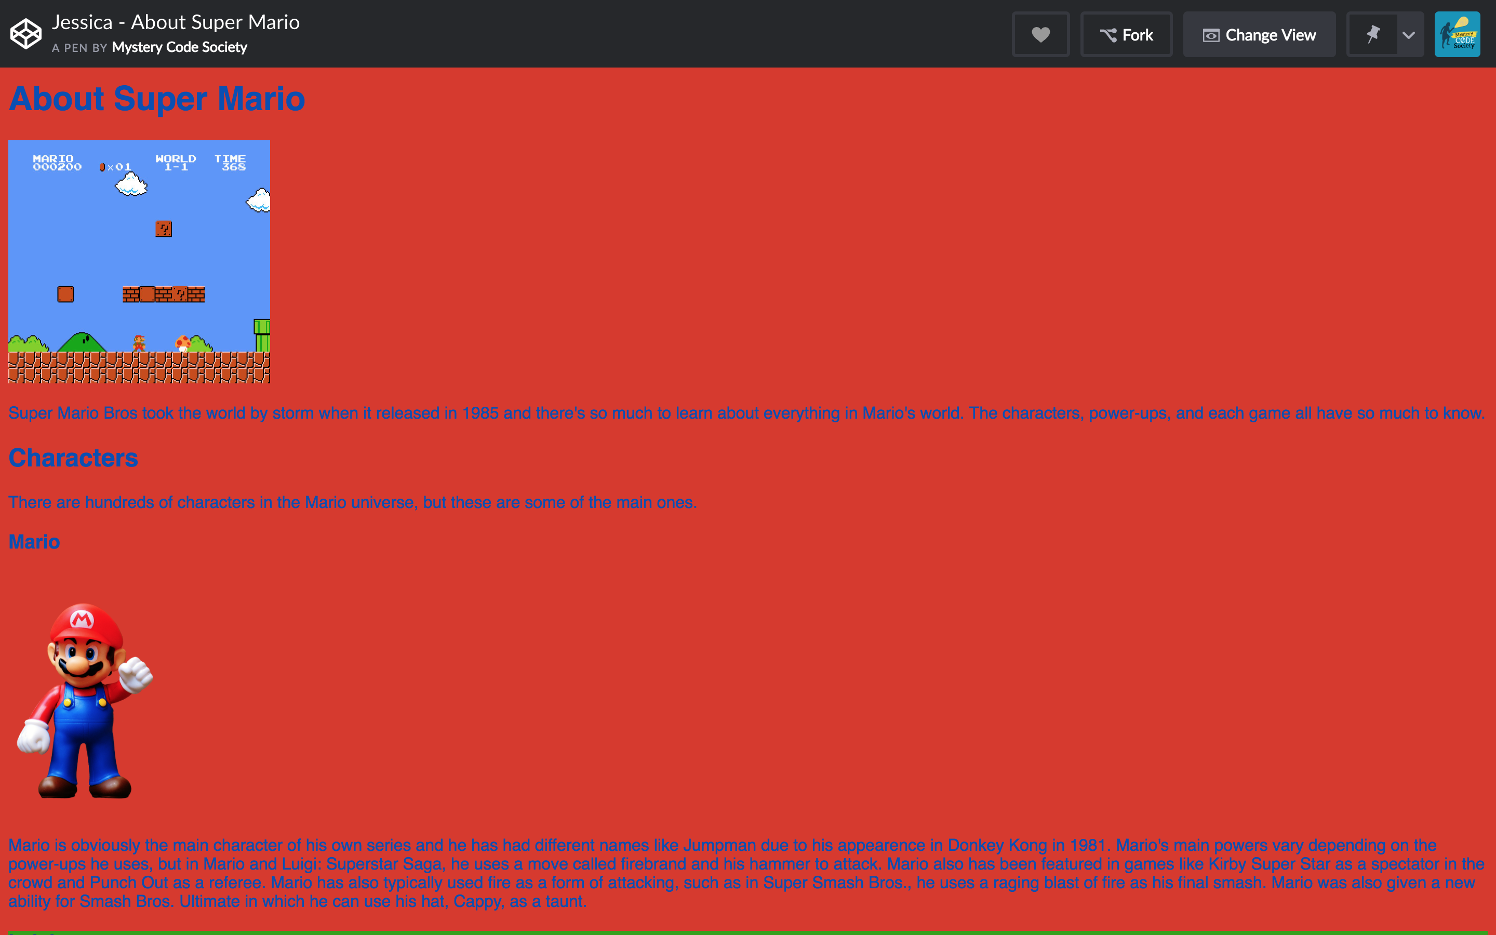Viewport: 1496px width, 935px height.
Task: Like the pen with heart button
Action: tap(1040, 35)
